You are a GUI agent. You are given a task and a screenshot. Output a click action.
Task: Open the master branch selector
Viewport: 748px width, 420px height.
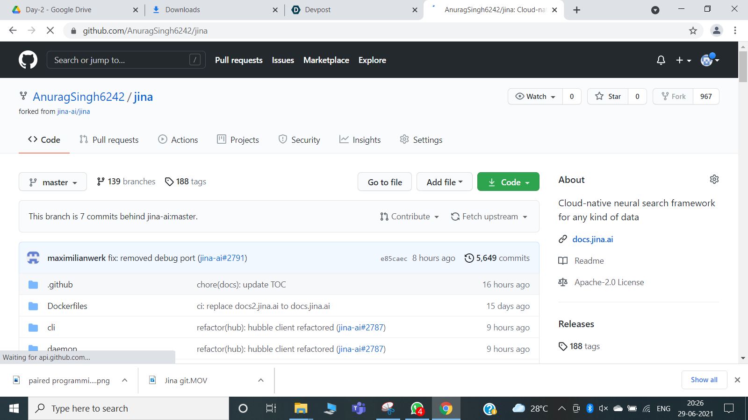[53, 182]
